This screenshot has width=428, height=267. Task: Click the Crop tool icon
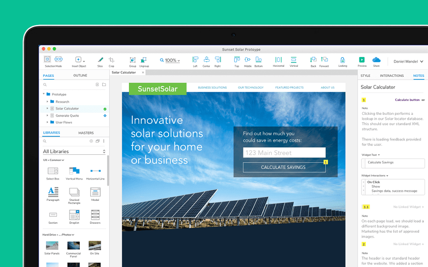point(112,60)
